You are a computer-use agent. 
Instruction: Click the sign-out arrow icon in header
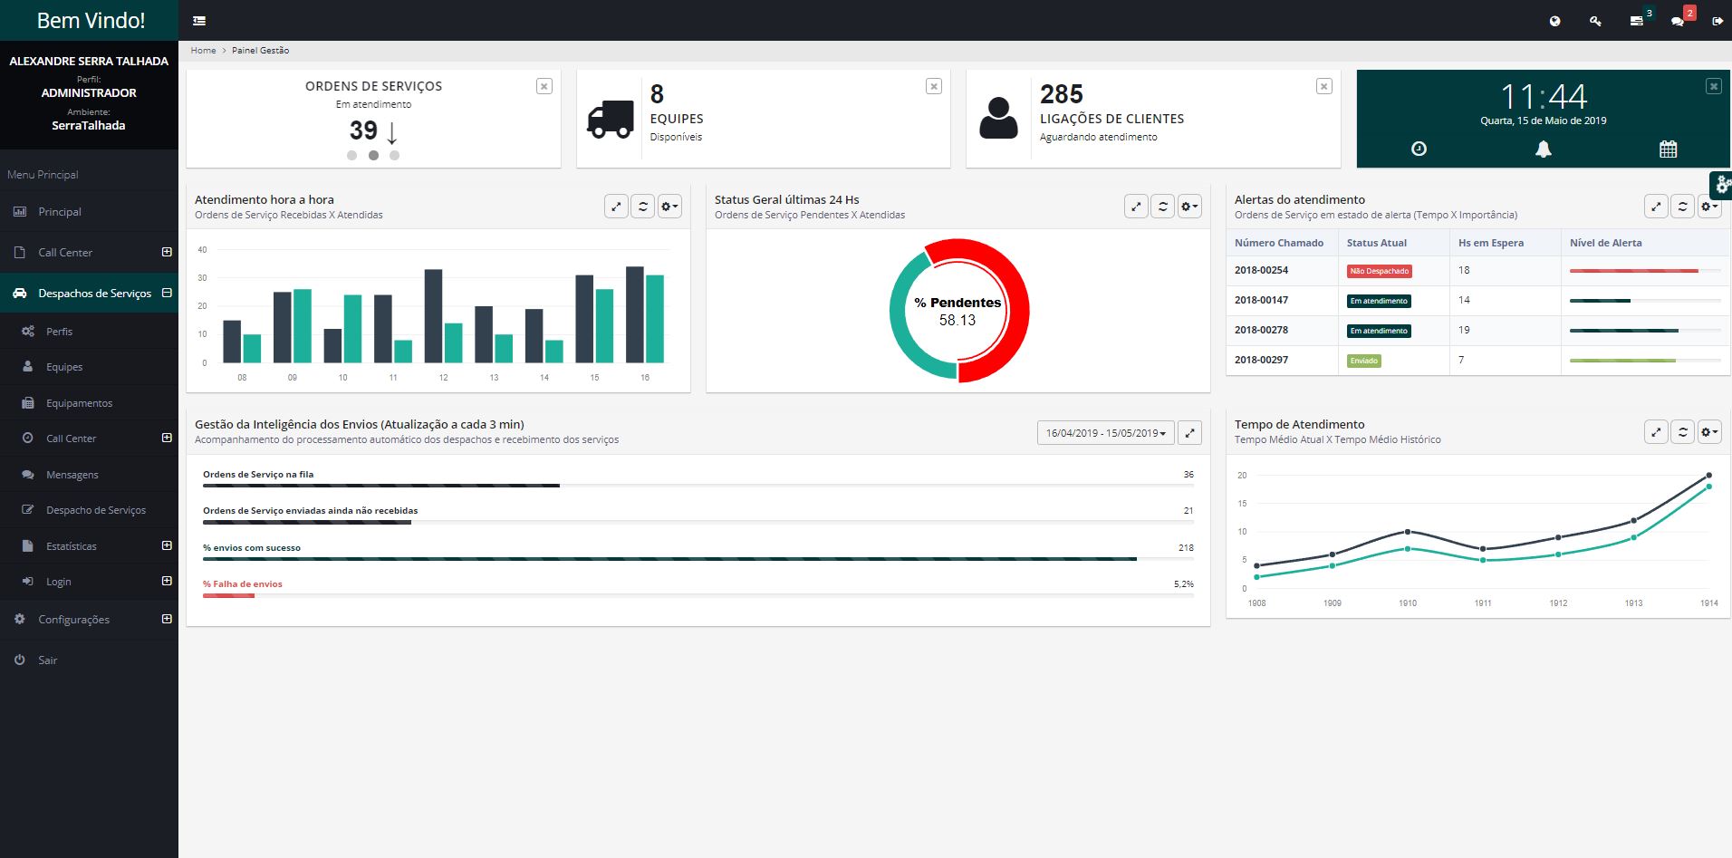[1717, 21]
